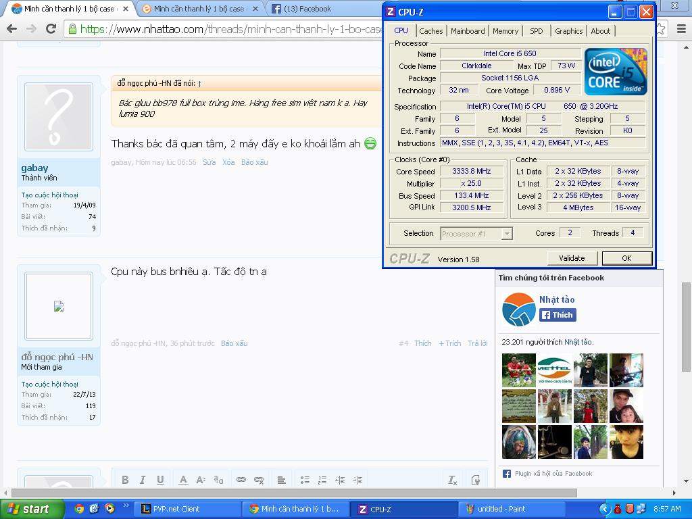Click the draft save icon in editor
Image resolution: width=692 pixels, height=519 pixels.
(475, 480)
